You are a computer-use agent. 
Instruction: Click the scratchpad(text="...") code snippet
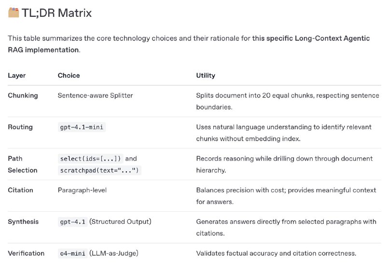coord(99,171)
